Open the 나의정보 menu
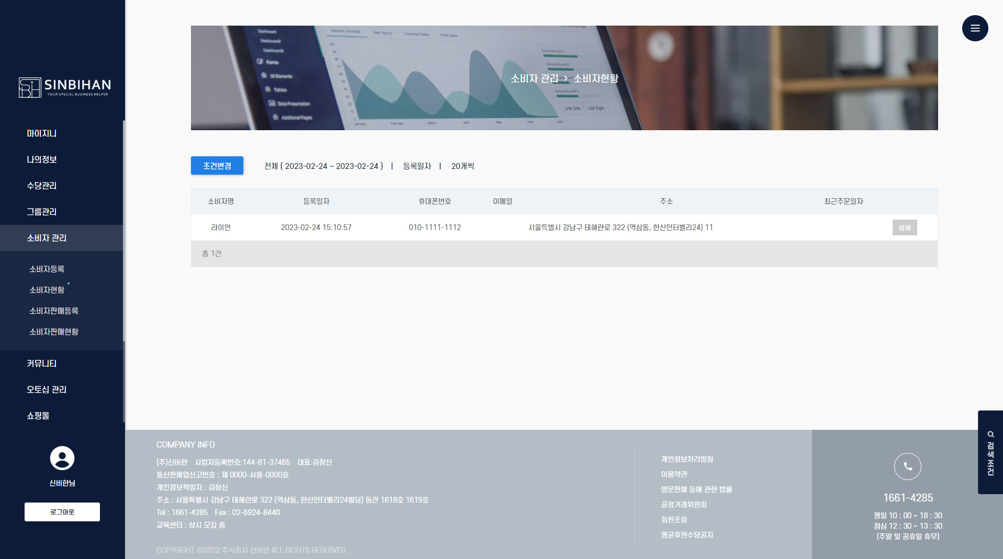Viewport: 1003px width, 559px height. [42, 159]
